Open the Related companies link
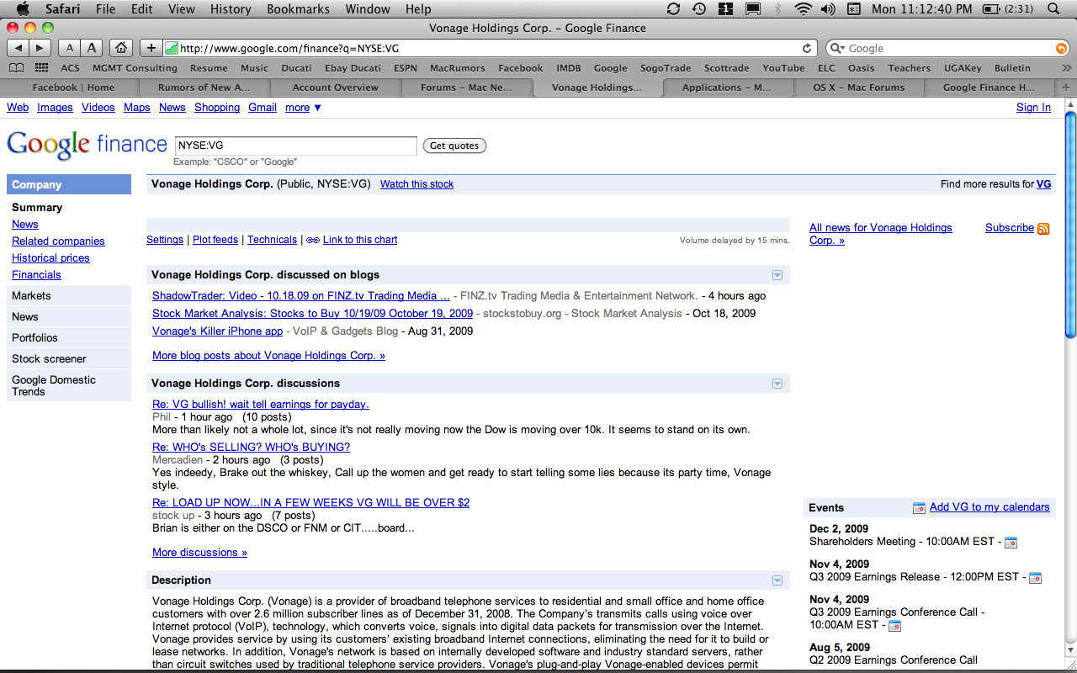Screen dimensions: 1077x673 58,241
